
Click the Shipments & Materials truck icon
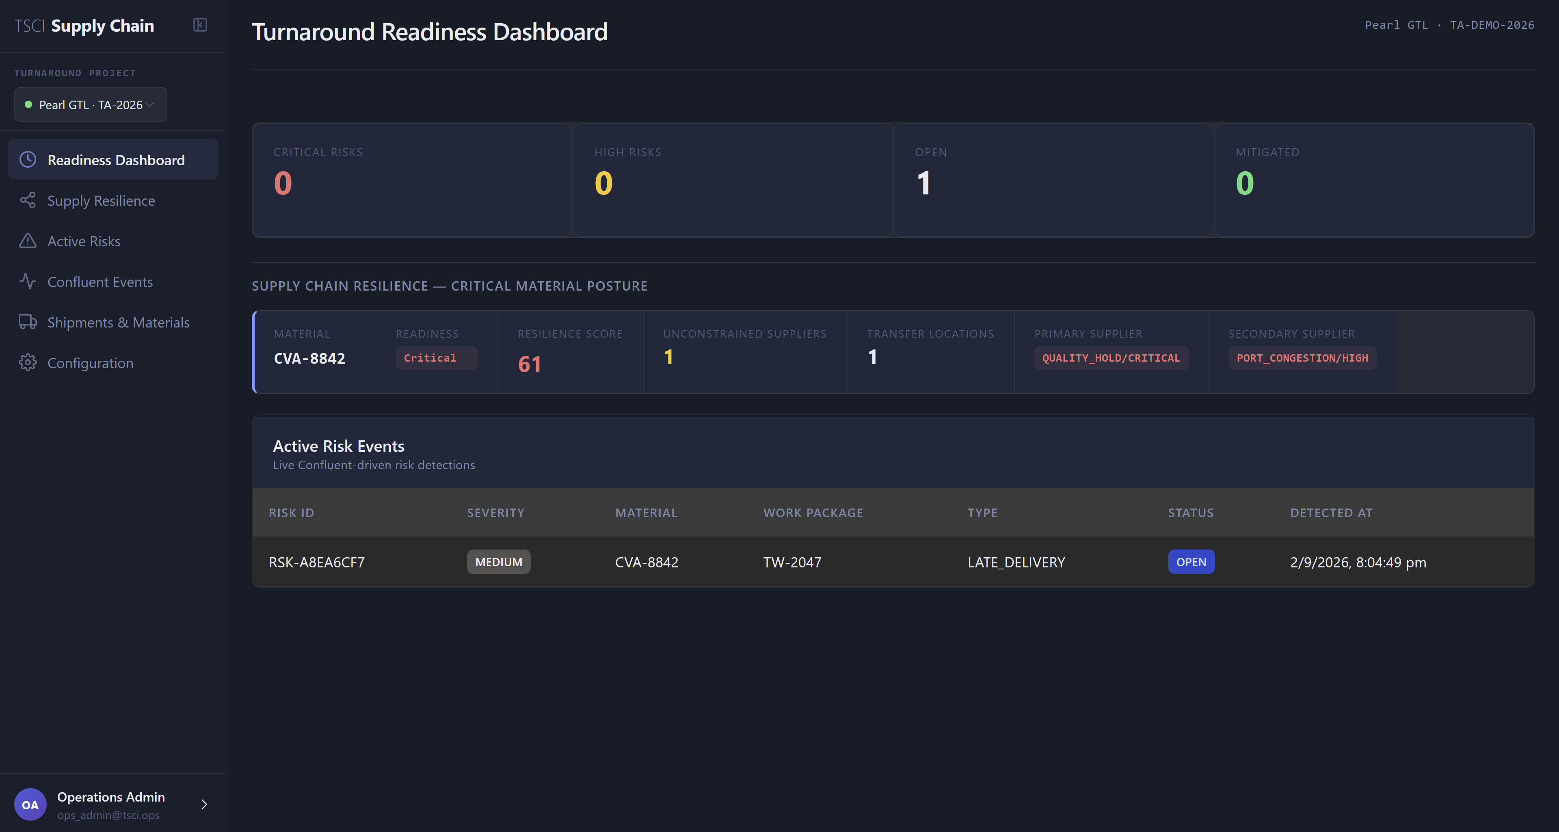click(28, 322)
